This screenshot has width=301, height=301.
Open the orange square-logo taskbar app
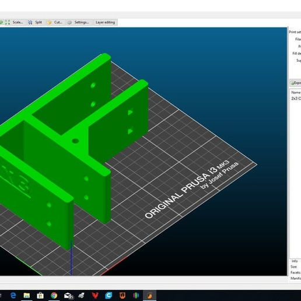tap(123, 296)
